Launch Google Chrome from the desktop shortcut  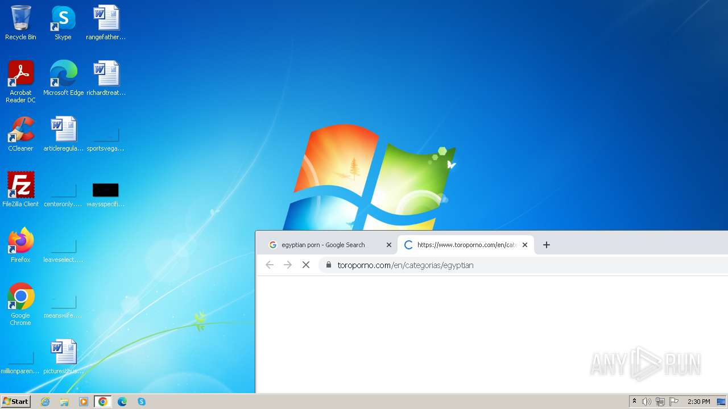20,304
